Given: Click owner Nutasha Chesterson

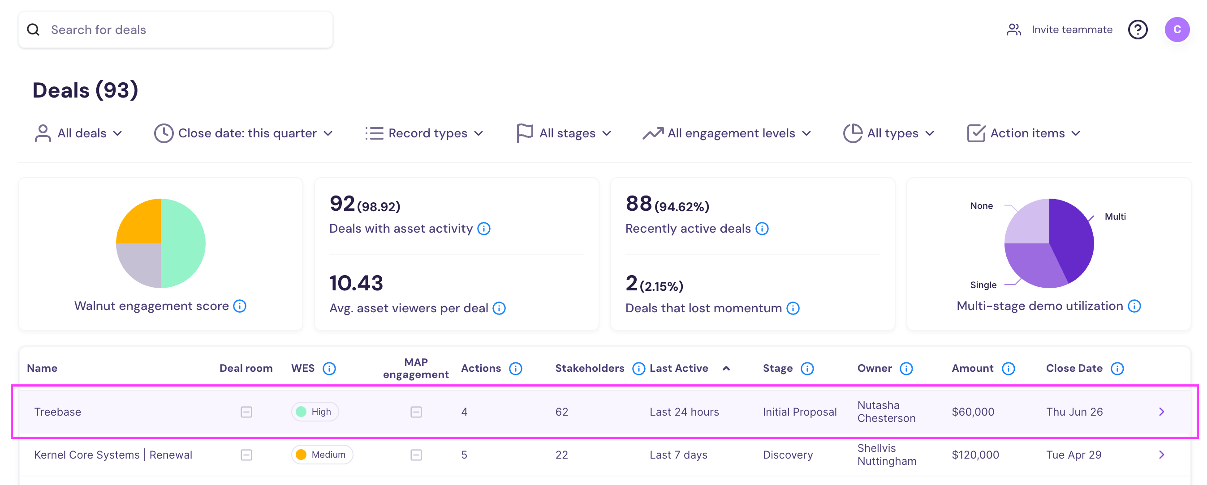Looking at the screenshot, I should point(886,412).
